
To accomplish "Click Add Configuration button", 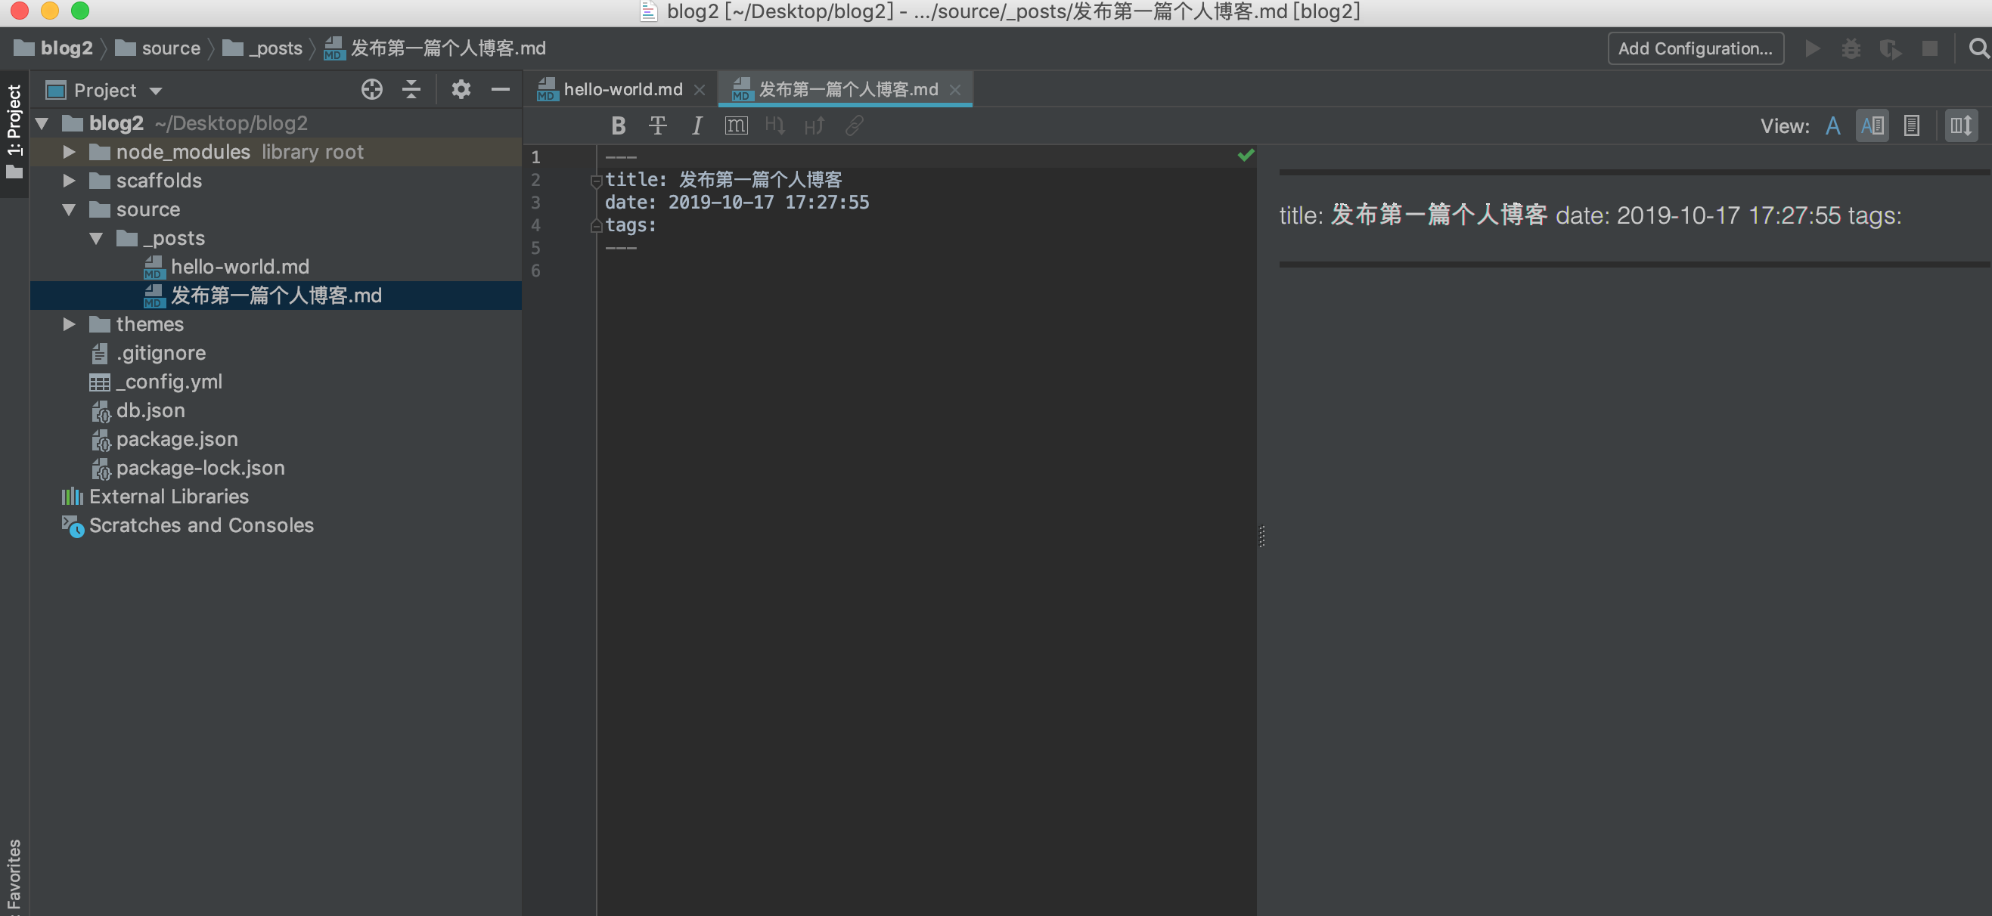I will (x=1696, y=48).
